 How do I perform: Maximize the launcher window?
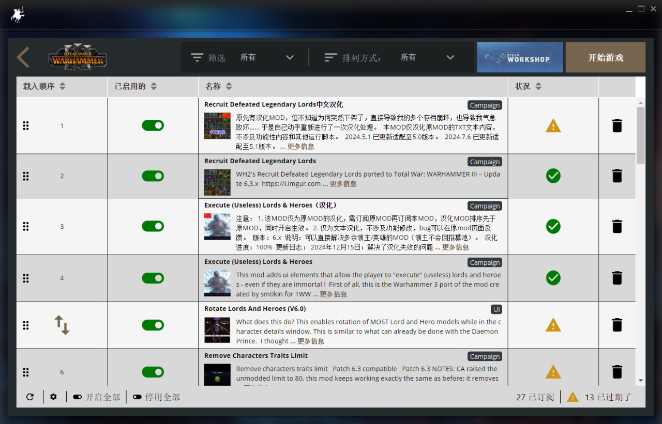click(x=641, y=9)
